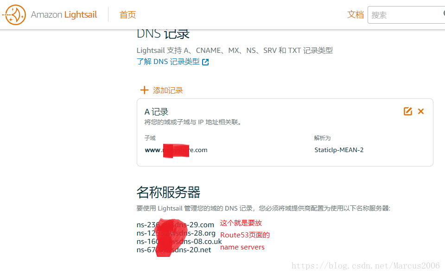The height and width of the screenshot is (275, 445).
Task: Click the A 记录 heading
Action: click(x=156, y=112)
